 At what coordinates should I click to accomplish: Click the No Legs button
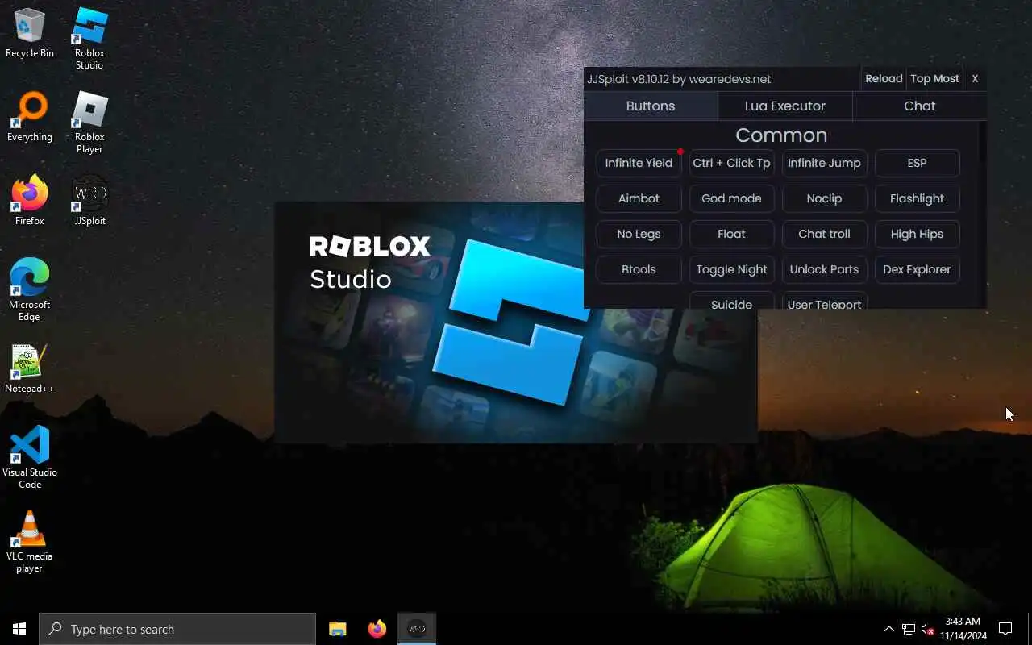pyautogui.click(x=639, y=234)
